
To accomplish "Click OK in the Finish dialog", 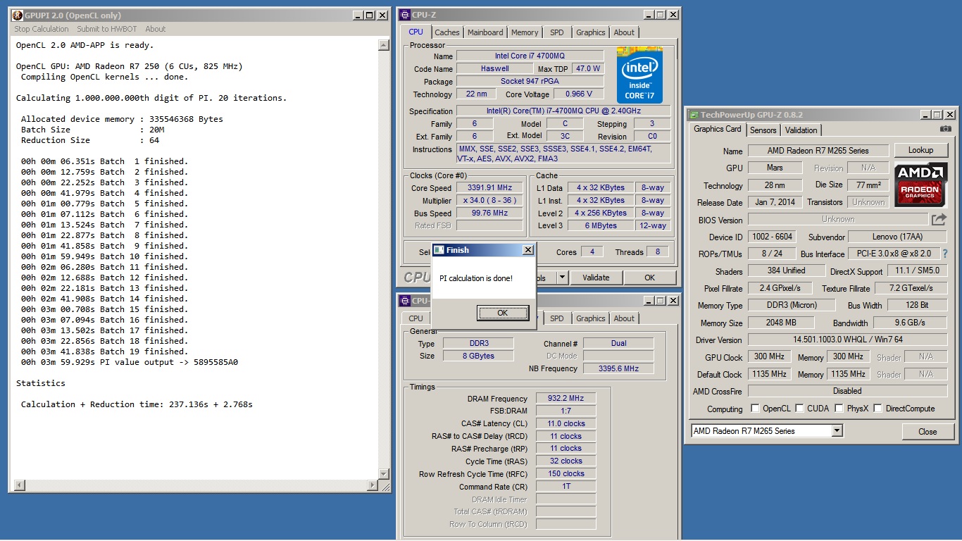I will [x=502, y=313].
